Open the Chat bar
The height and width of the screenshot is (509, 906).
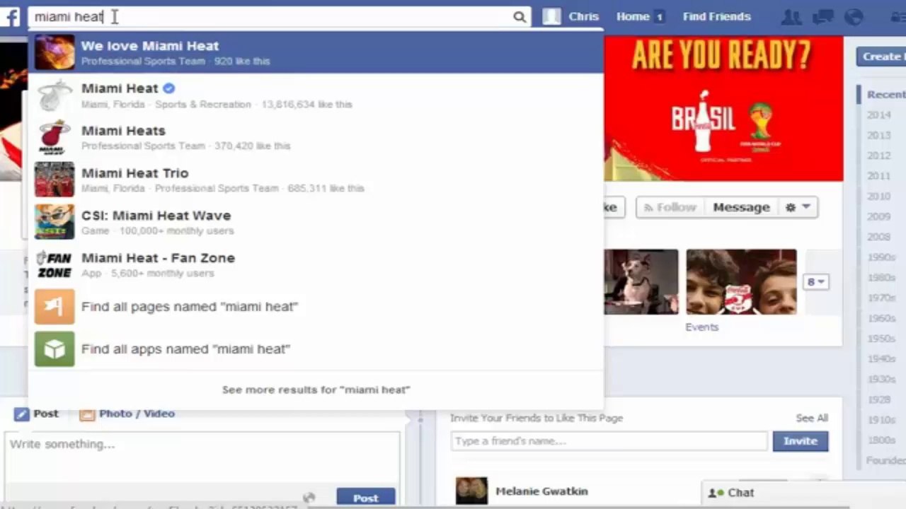(804, 493)
